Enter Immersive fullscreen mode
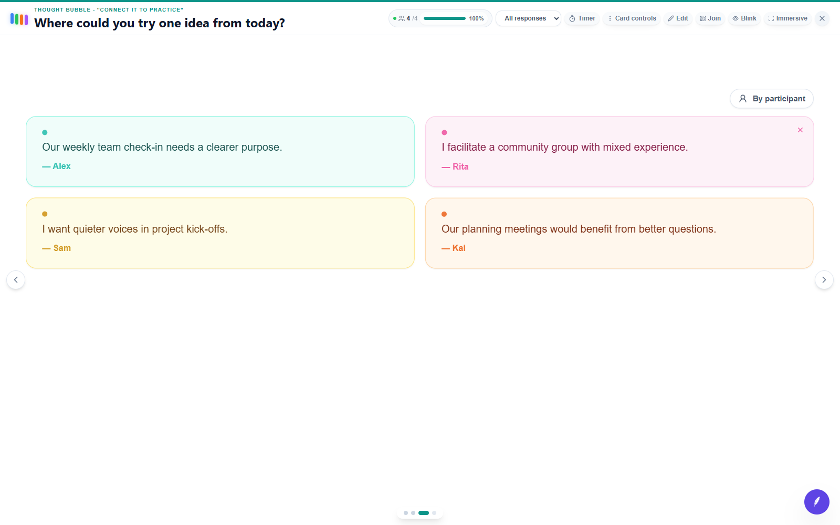Screen dimensions: 840x525 [x=787, y=18]
